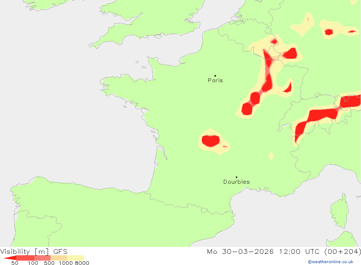361x265 pixels.
Task: Click the pale yellow 1000-8000 legend swatch
Action: [x=75, y=258]
